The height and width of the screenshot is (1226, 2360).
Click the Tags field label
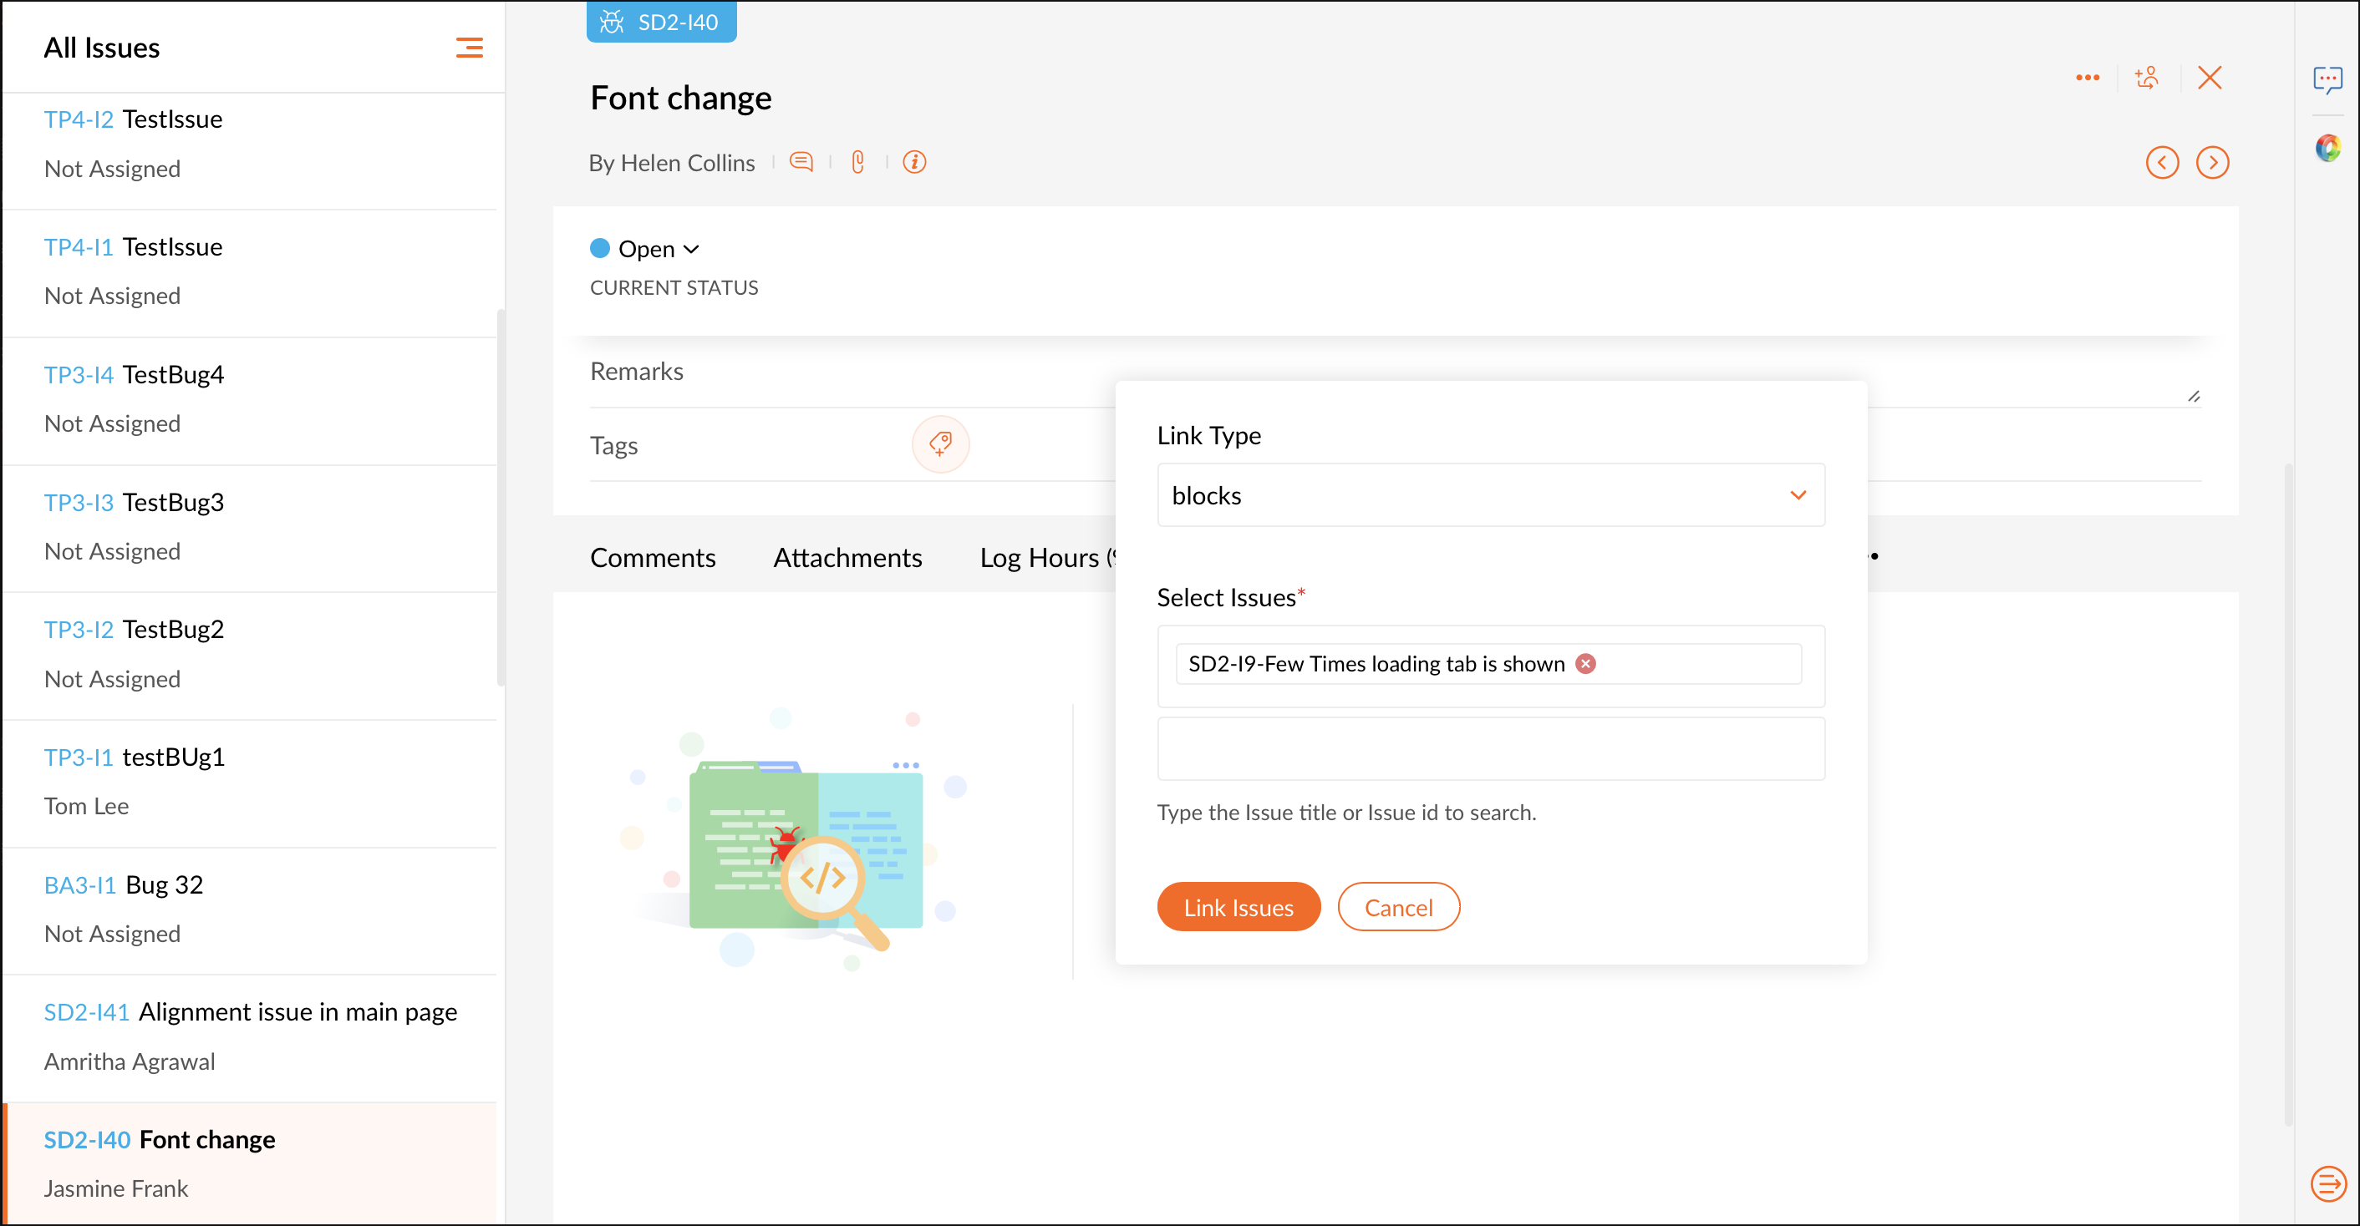pos(614,446)
